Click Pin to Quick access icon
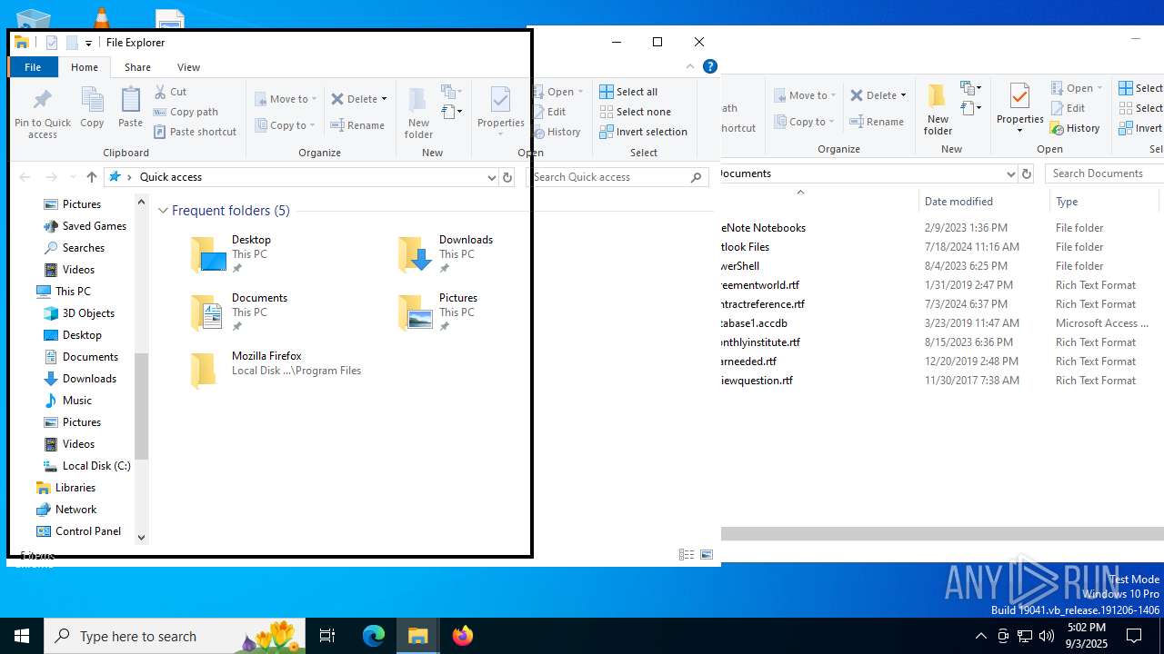The image size is (1164, 654). [x=42, y=99]
